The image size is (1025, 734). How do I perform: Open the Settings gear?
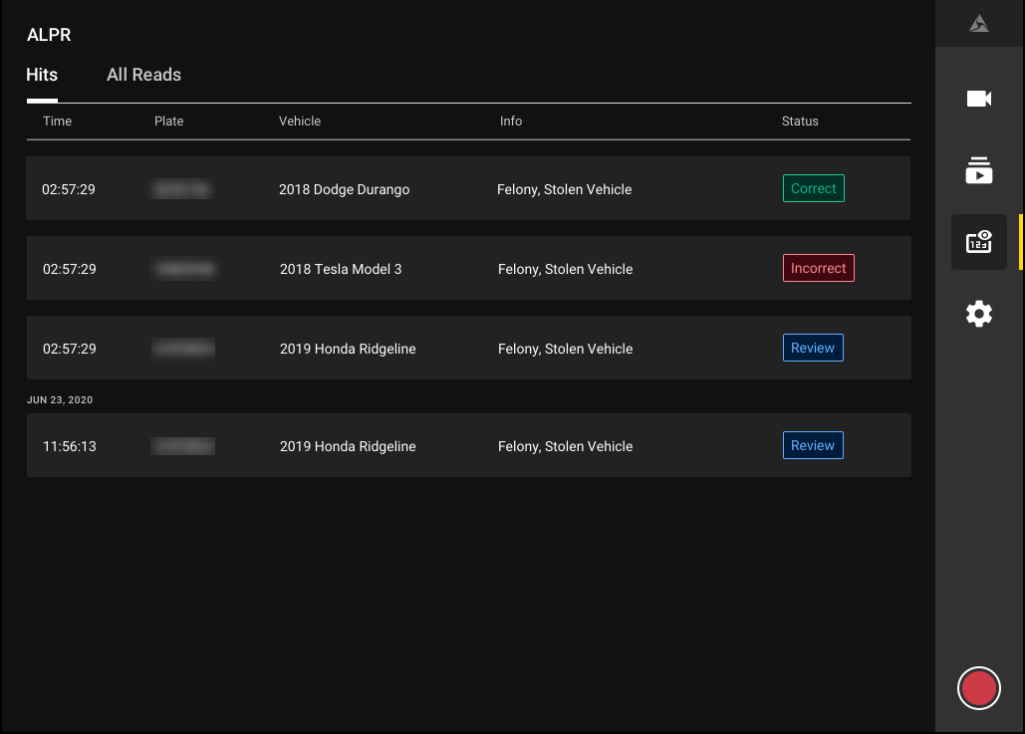[x=978, y=313]
